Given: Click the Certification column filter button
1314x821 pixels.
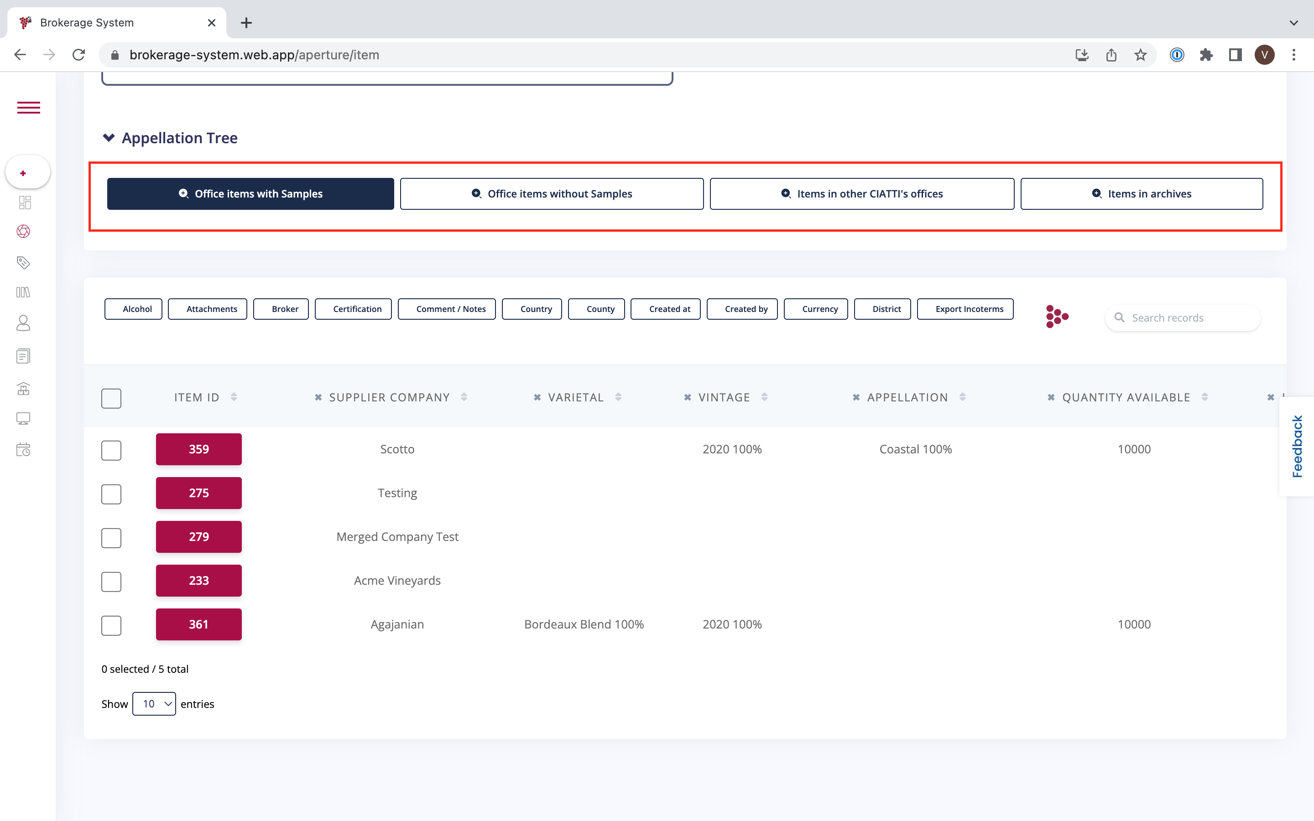Looking at the screenshot, I should click(x=354, y=309).
